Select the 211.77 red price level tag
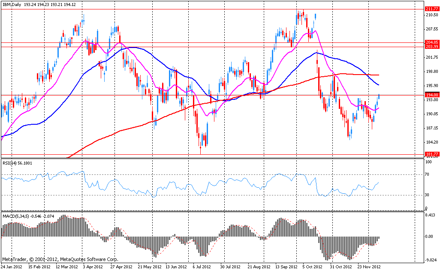 point(431,9)
